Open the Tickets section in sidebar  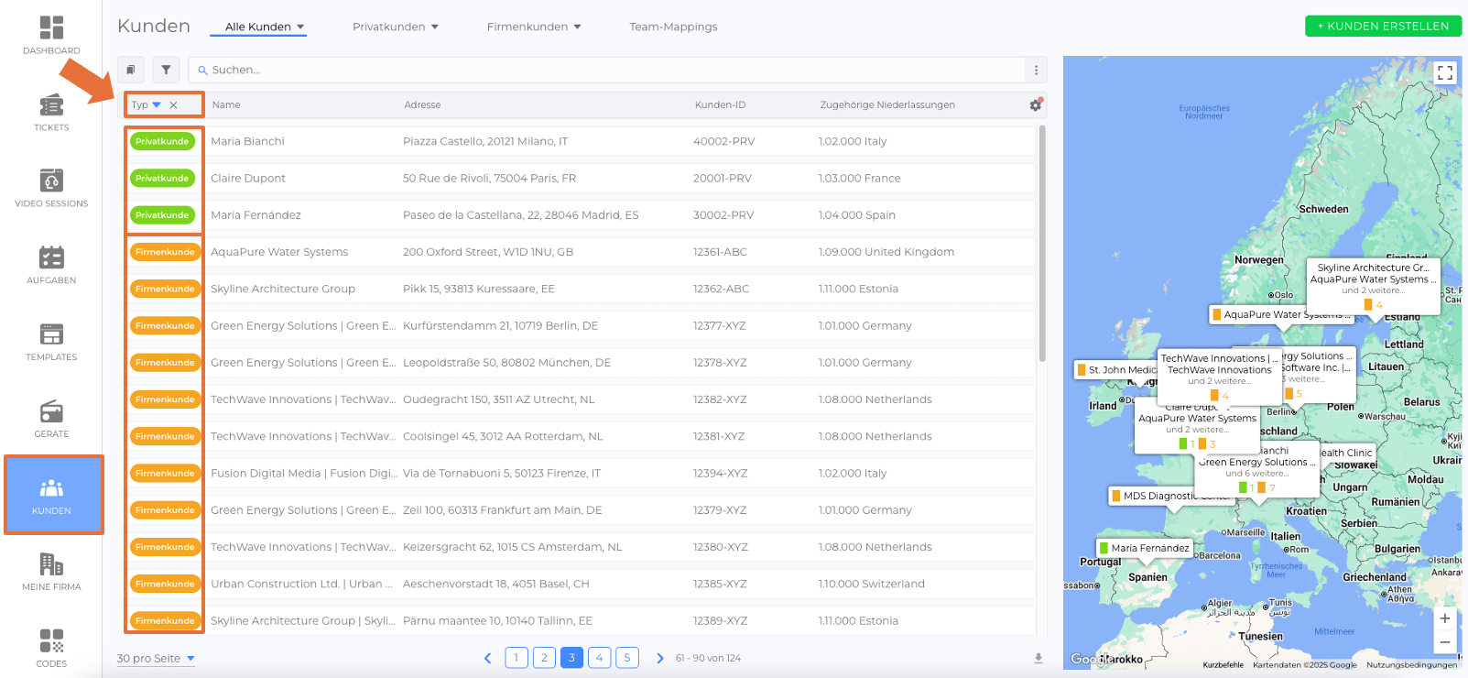click(51, 113)
